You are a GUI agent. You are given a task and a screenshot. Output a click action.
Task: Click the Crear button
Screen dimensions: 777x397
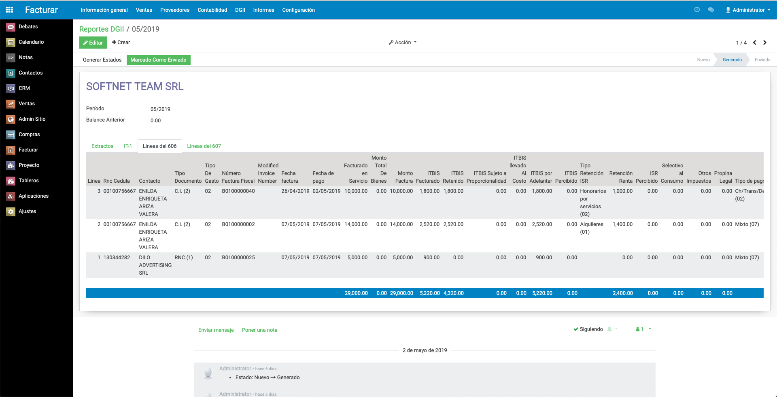[x=121, y=43]
